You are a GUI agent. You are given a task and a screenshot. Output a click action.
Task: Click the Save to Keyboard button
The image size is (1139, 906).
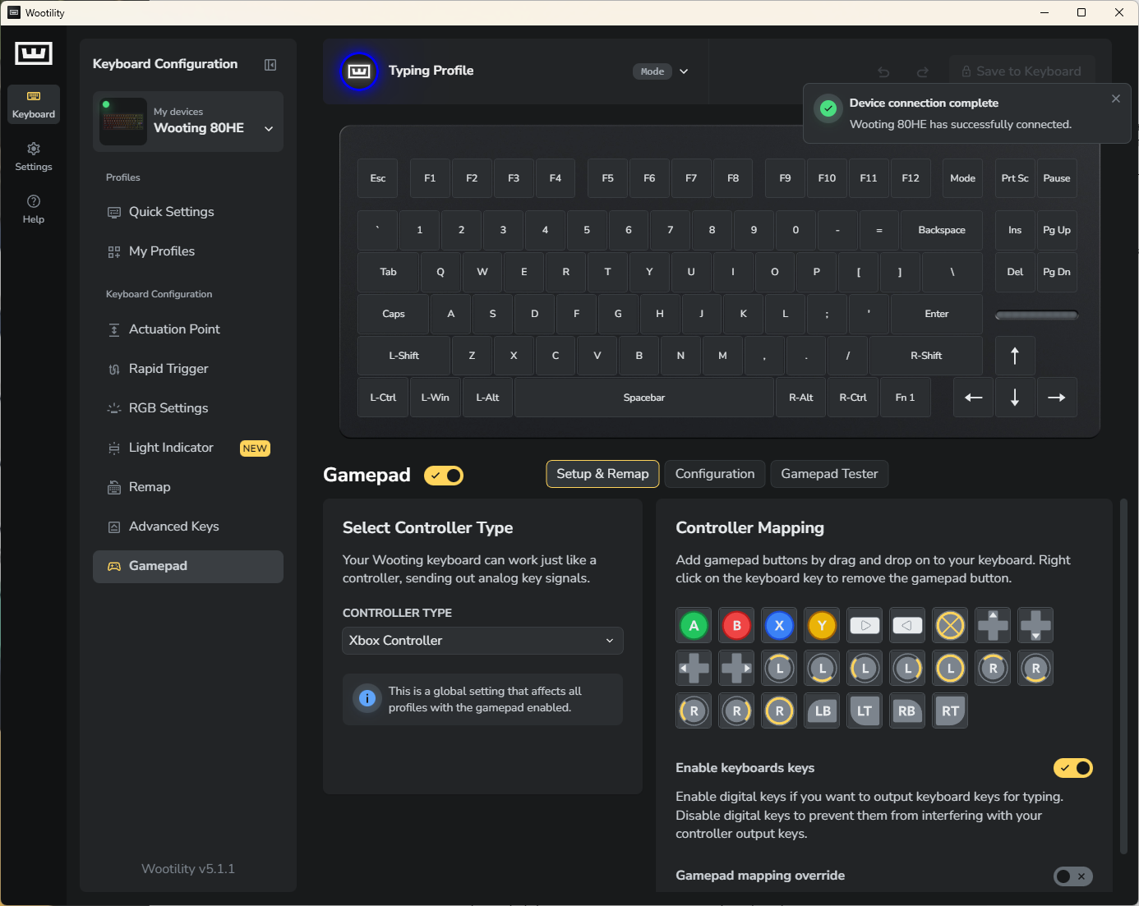click(x=1021, y=71)
